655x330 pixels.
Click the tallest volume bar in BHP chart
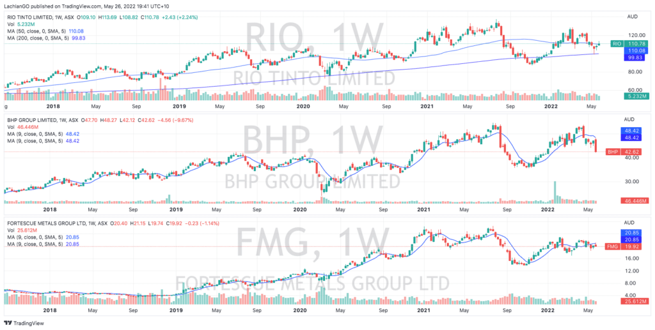click(x=555, y=192)
